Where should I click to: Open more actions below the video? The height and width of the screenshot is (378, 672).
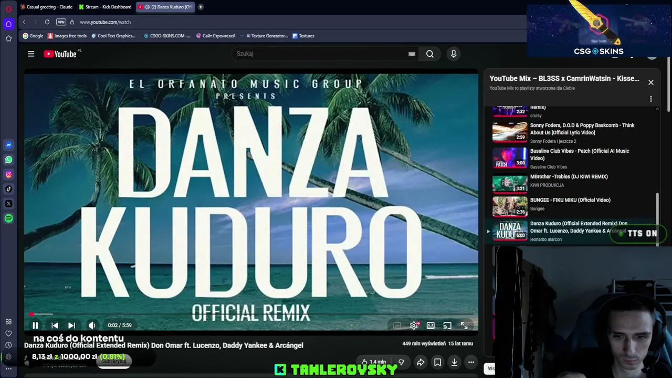(x=471, y=362)
